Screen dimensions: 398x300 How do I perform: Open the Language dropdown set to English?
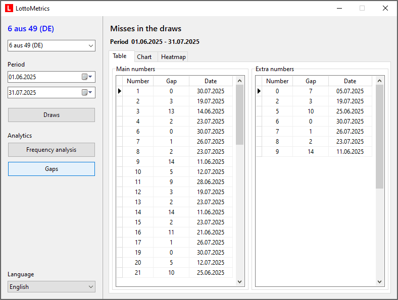[52, 286]
